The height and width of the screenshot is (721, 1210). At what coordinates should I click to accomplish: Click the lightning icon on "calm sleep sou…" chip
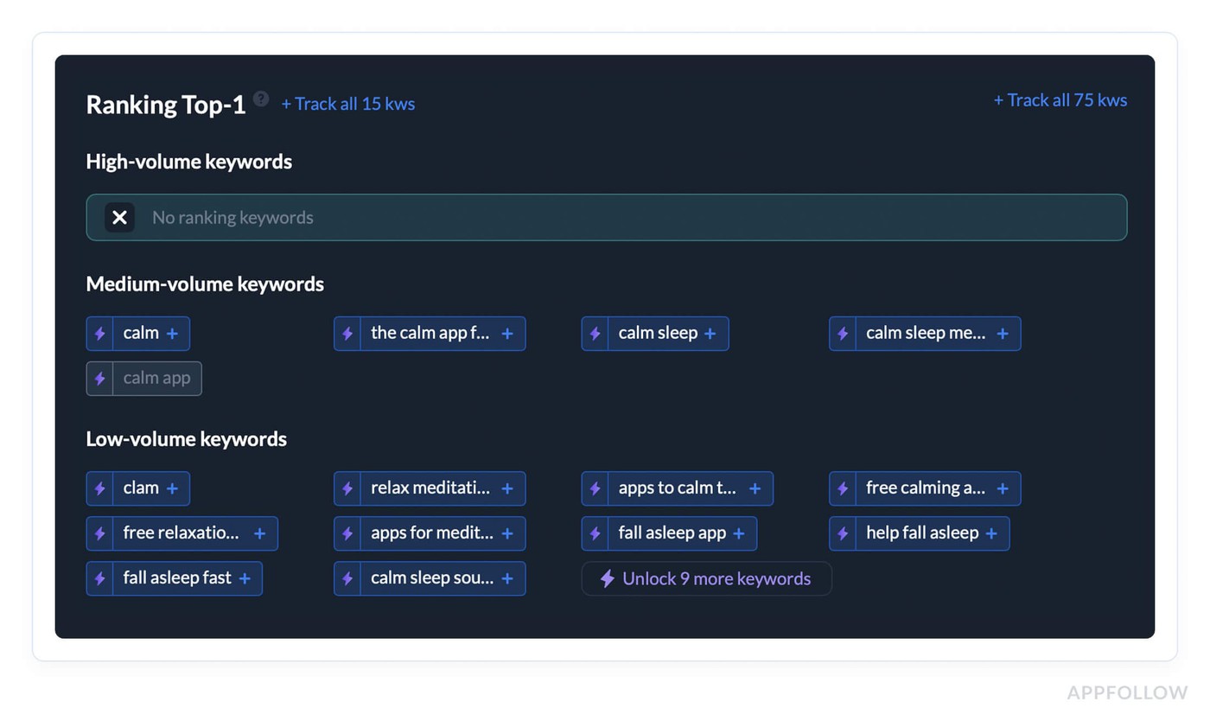(347, 578)
